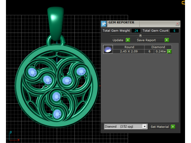The image size is (191, 143).
Task: Select the round gem thumbnail in the report row
Action: (x=108, y=49)
